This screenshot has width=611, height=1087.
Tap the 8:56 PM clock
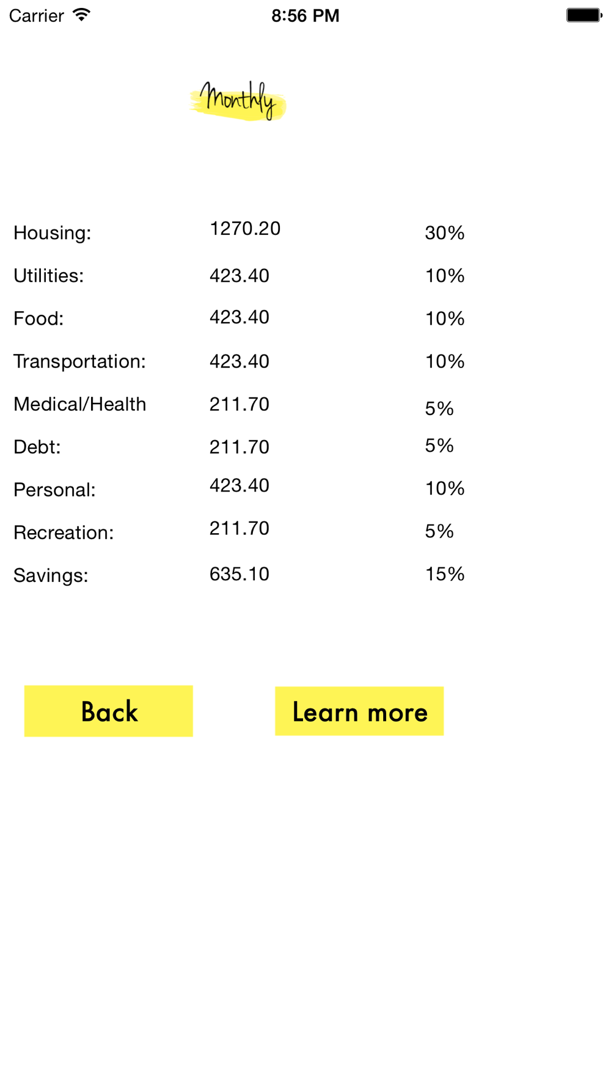click(305, 15)
